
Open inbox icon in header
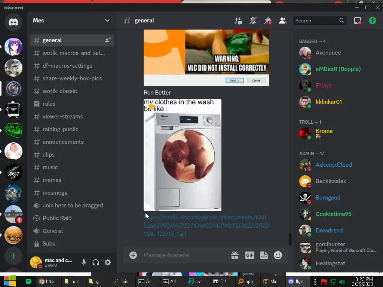pyautogui.click(x=358, y=21)
